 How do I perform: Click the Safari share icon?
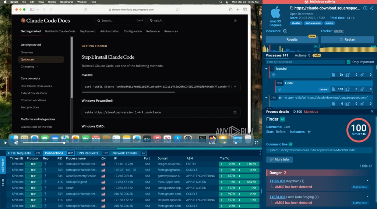pyautogui.click(x=230, y=9)
